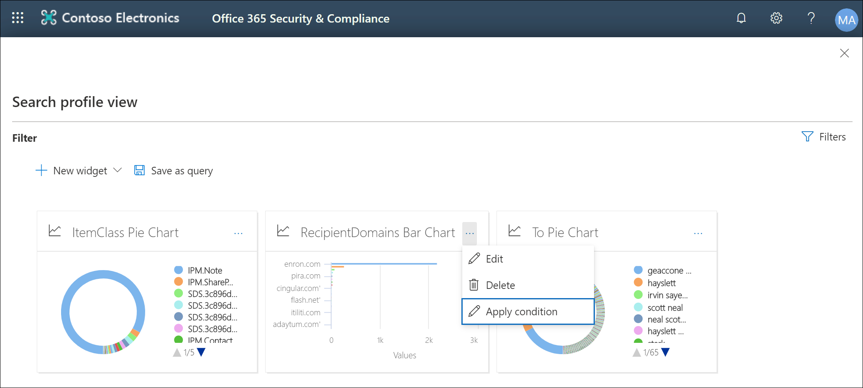The height and width of the screenshot is (388, 863).
Task: Choose Edit in the widget menu
Action: coord(528,259)
